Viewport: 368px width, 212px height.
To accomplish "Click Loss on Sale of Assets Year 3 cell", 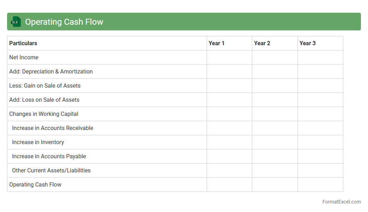I will point(320,100).
